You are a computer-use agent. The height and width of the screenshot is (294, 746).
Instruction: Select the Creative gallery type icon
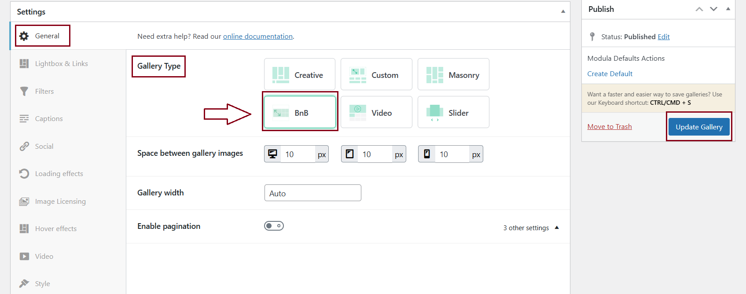(x=281, y=75)
